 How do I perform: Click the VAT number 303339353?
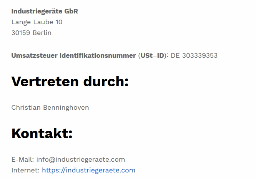click(x=200, y=55)
